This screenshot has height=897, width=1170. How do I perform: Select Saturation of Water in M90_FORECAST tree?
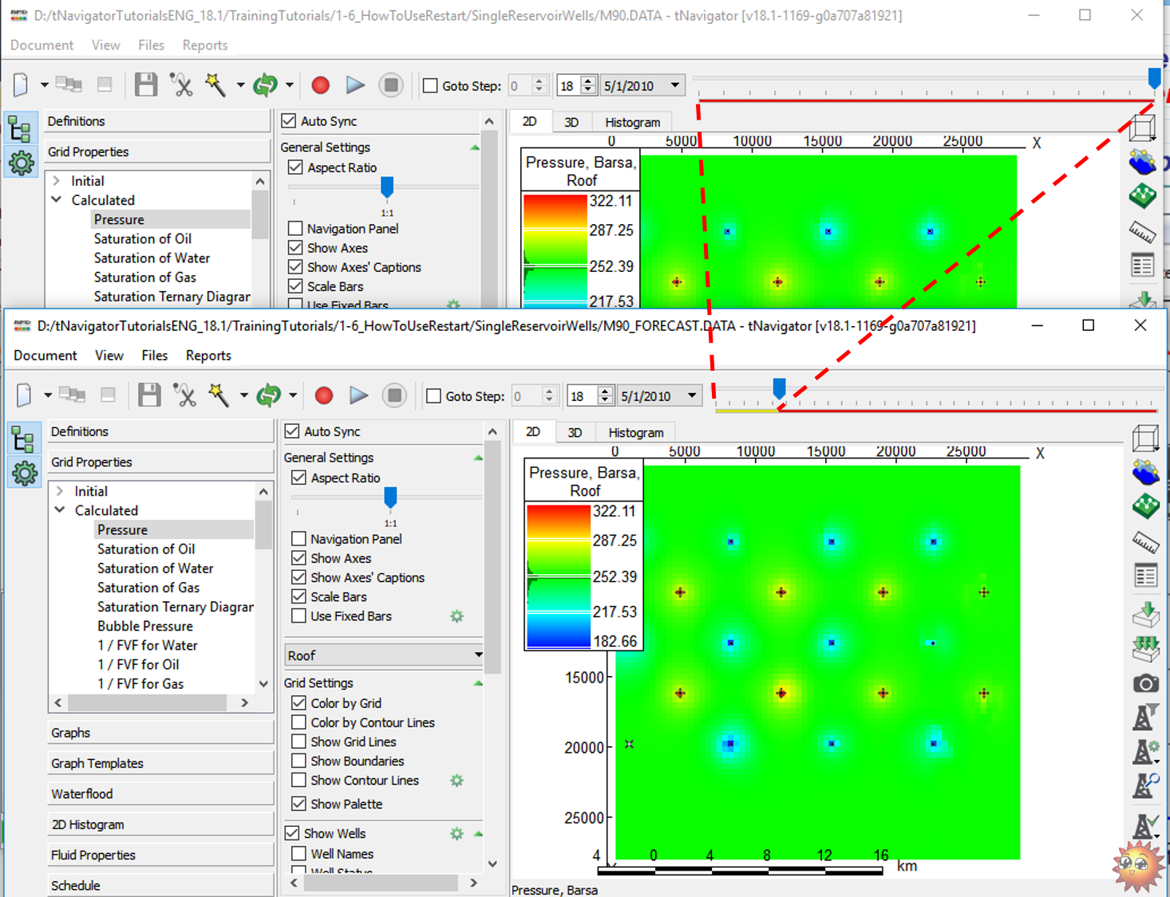(156, 568)
